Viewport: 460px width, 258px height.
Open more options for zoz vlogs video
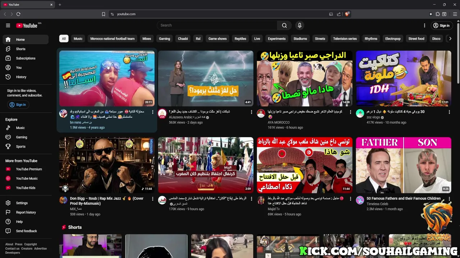tap(449, 112)
